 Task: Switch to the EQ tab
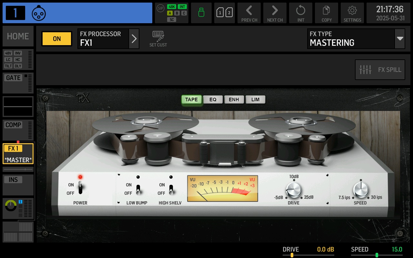(213, 100)
